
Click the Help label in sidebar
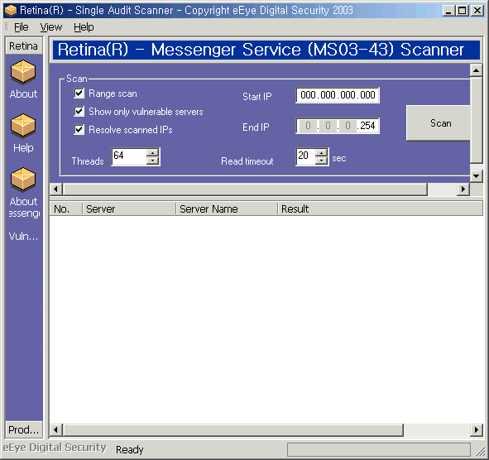coord(23,147)
